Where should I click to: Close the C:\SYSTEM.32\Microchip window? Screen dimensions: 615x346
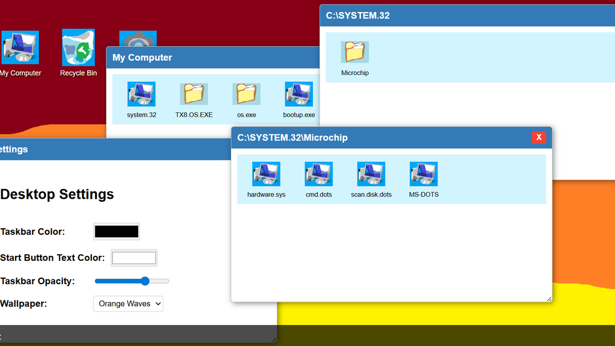click(539, 138)
